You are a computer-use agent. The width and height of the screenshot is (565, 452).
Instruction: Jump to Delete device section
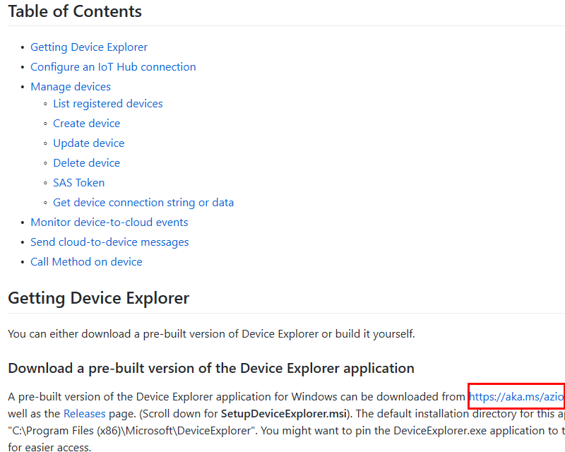[86, 163]
